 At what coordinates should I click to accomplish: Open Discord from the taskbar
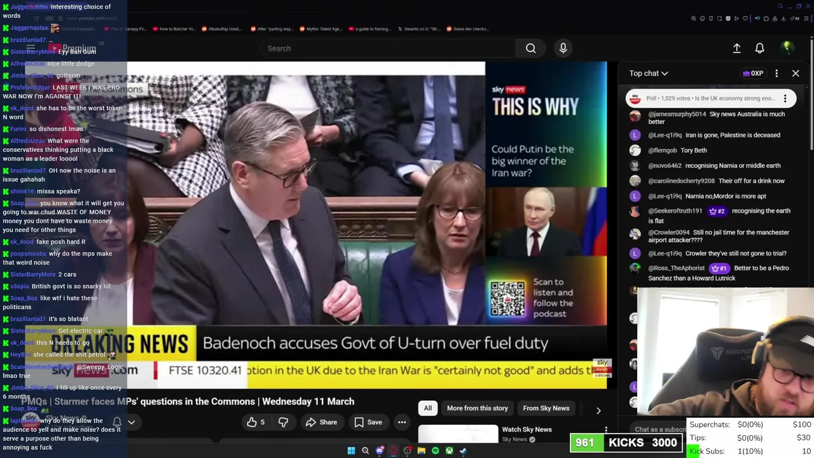pyautogui.click(x=380, y=450)
